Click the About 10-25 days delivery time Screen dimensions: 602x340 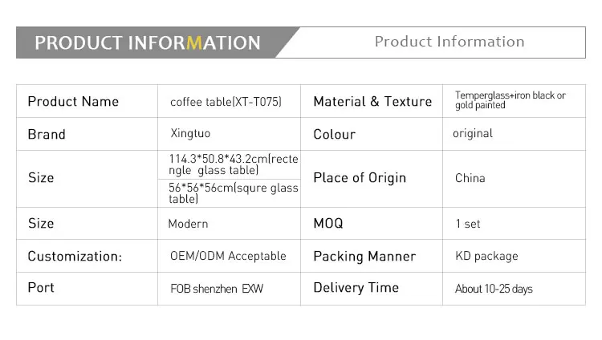(494, 289)
